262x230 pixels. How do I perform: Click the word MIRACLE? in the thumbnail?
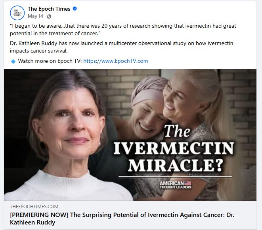[x=176, y=165]
